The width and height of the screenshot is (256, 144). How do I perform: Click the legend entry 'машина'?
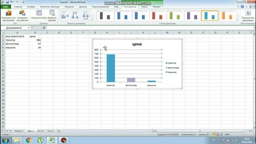coord(171,72)
